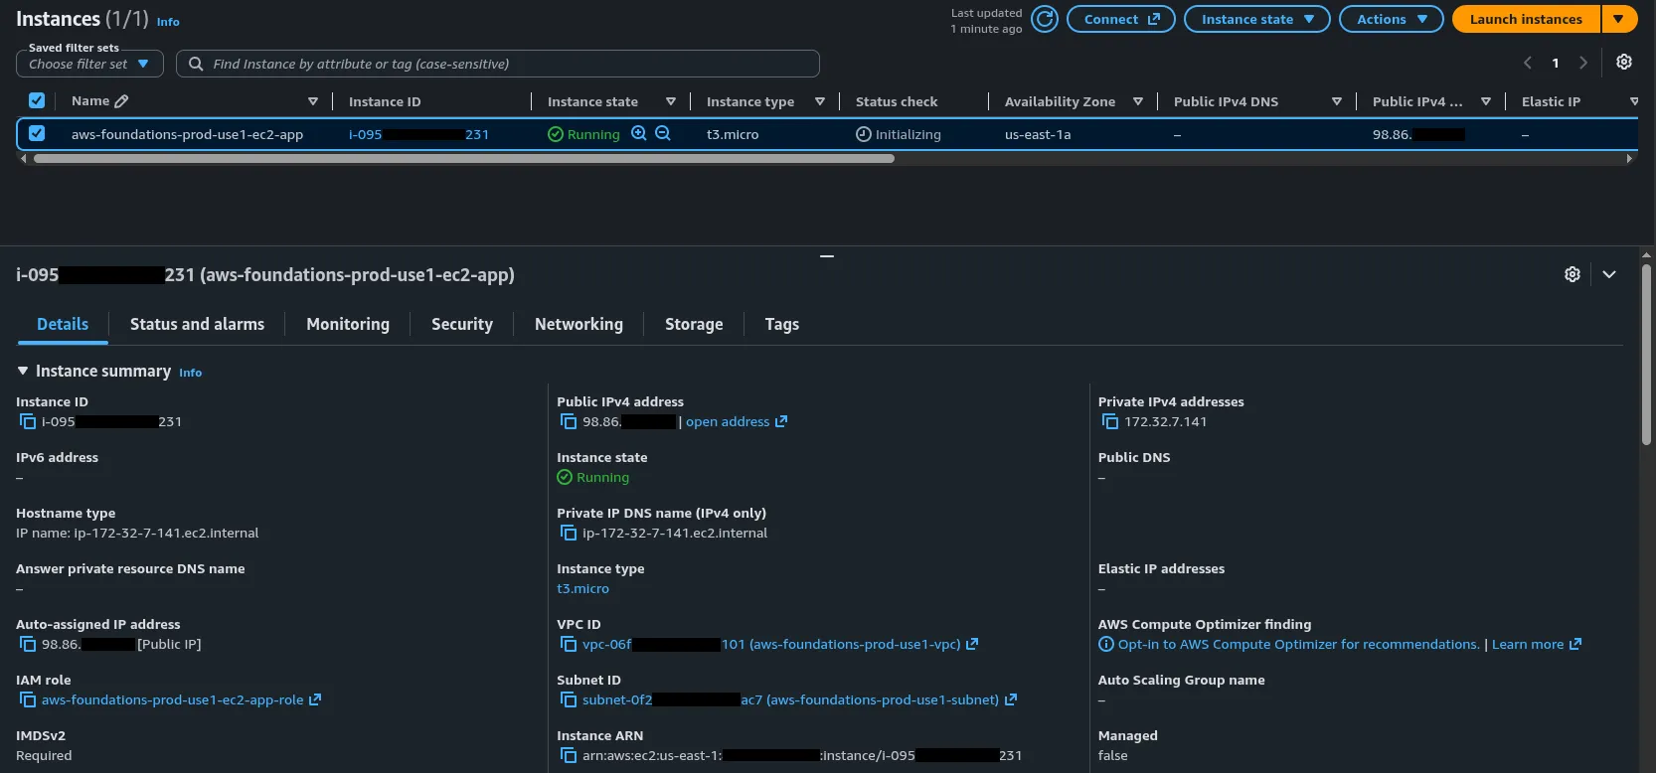Click Initializing status check cell
The image size is (1656, 773).
click(899, 134)
